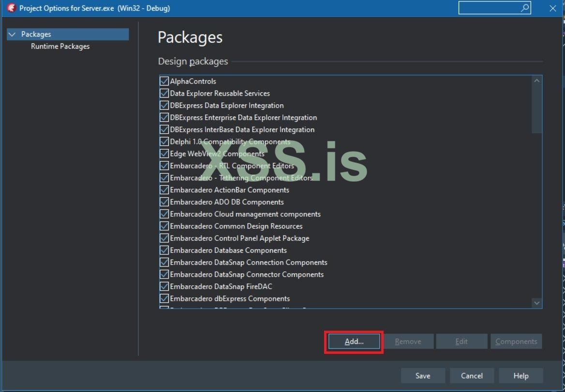Select Embarcadero dbExpress Components row text
The image size is (565, 392).
click(x=230, y=298)
